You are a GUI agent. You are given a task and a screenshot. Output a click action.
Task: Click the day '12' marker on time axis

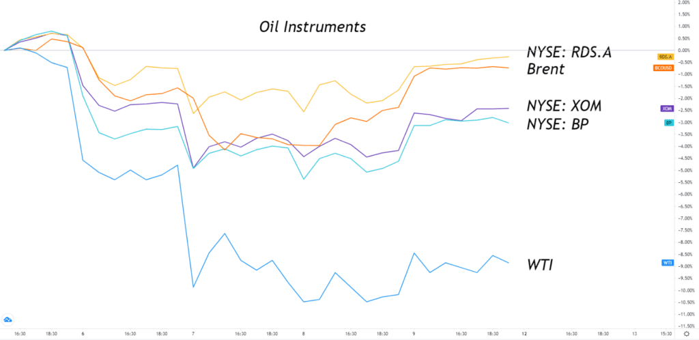point(524,333)
